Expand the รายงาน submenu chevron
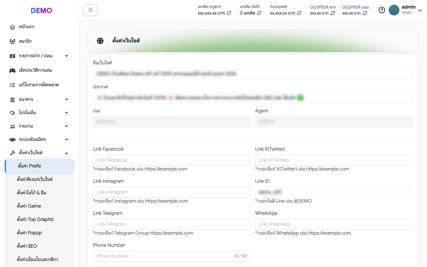 tap(66, 126)
